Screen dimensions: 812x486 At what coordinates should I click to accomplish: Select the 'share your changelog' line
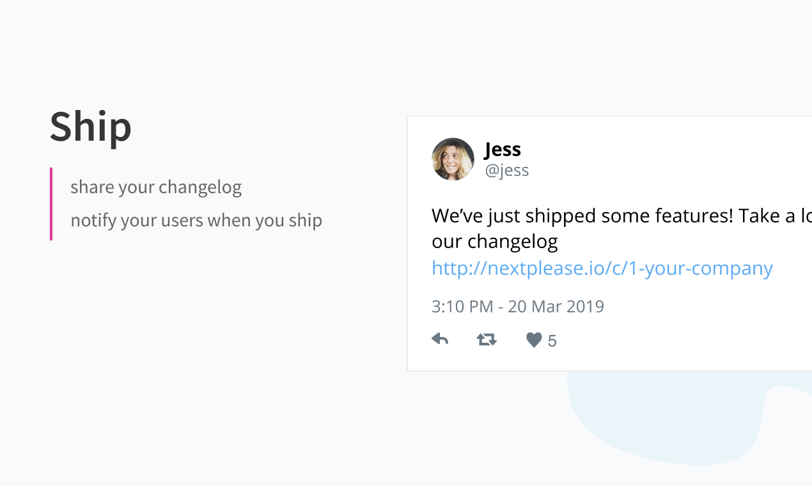(156, 187)
